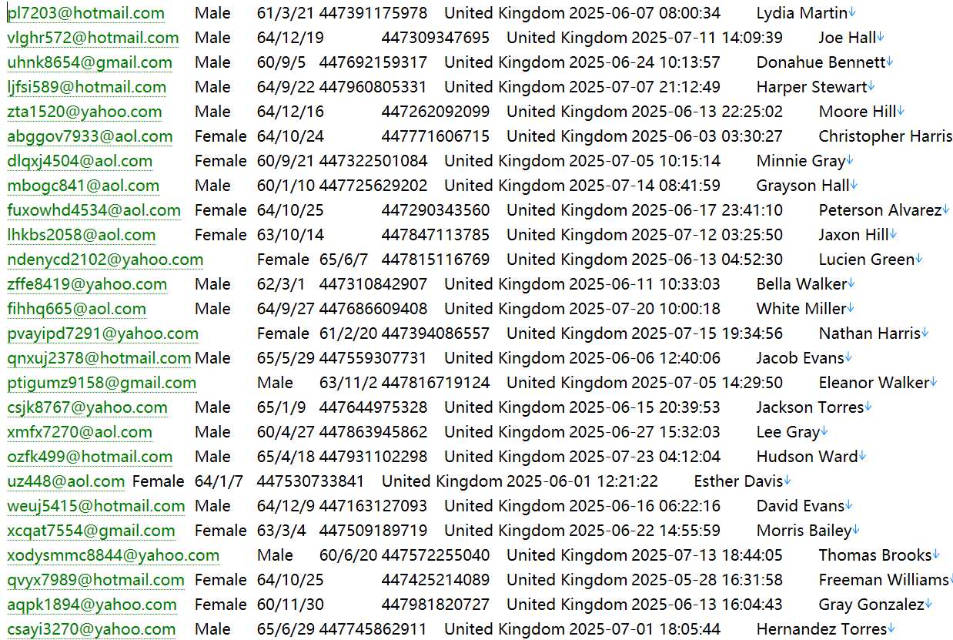
Task: Click the line-break mark after Hudson Ward
Action: pos(863,457)
